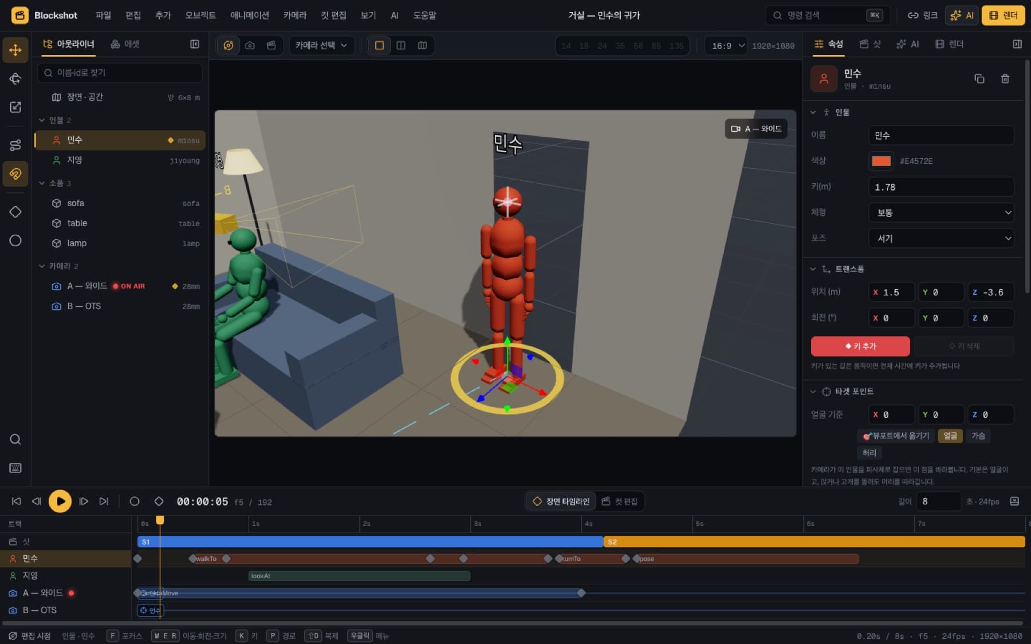
Task: Step forward one frame
Action: coord(84,501)
